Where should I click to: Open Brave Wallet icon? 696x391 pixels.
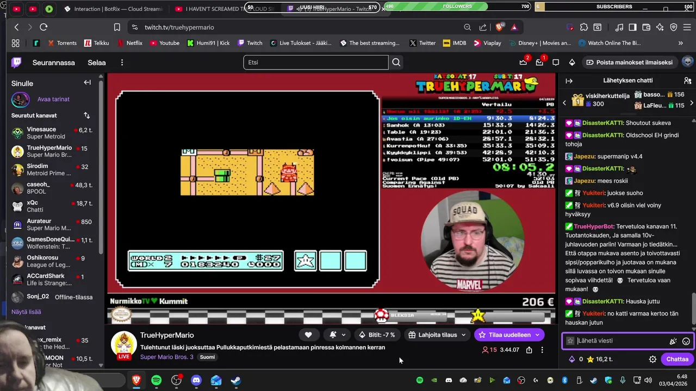[645, 27]
